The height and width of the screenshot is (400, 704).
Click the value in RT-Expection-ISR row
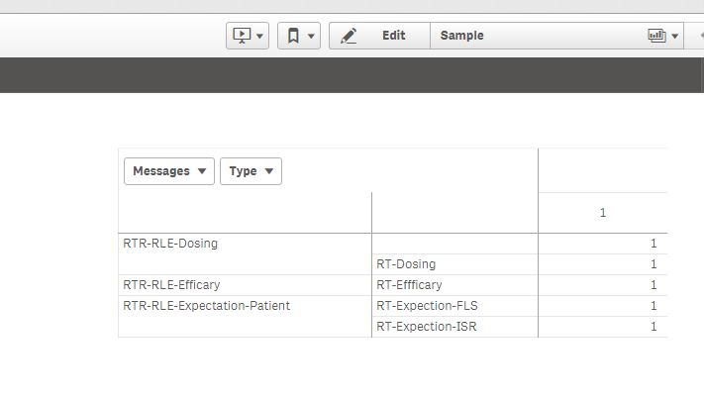(654, 327)
